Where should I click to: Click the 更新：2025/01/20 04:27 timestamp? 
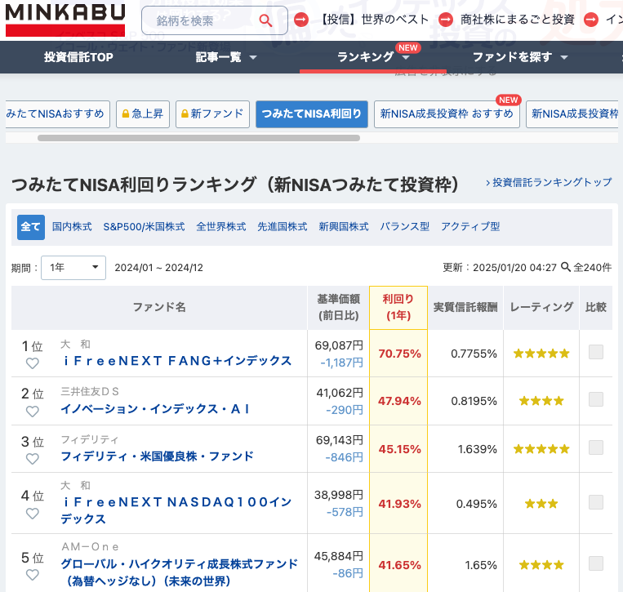[500, 267]
